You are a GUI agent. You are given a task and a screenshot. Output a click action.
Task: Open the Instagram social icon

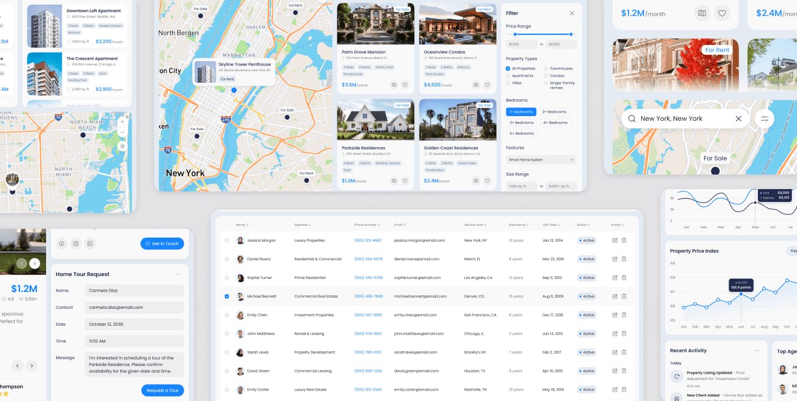tap(75, 243)
